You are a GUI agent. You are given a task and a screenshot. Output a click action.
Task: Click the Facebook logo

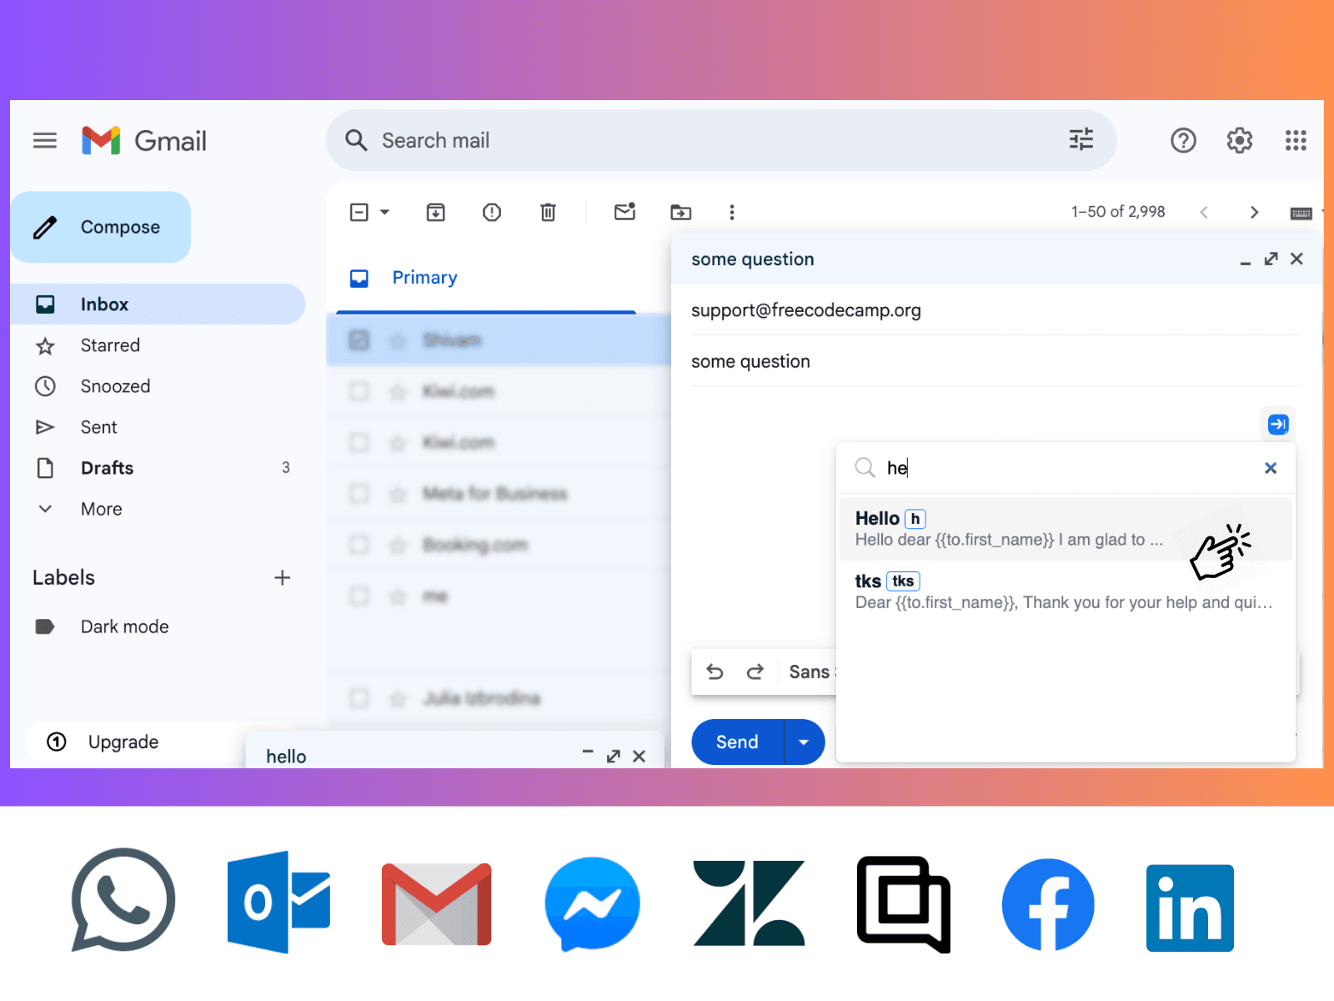[1048, 905]
